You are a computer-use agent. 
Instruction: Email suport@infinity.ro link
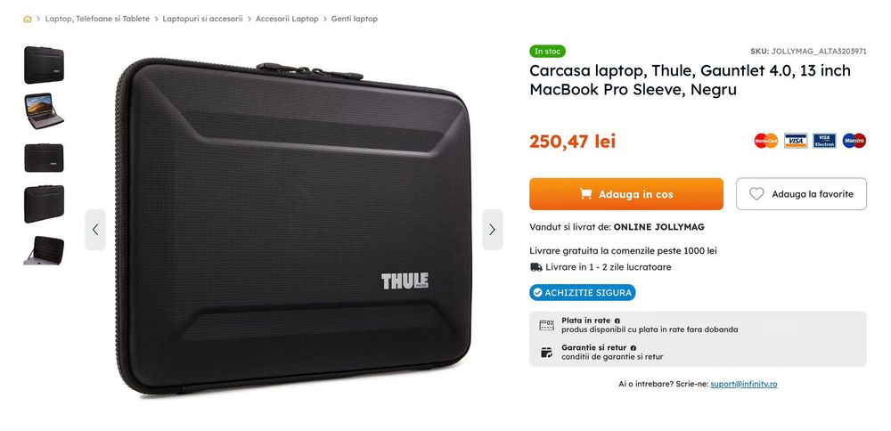point(744,384)
